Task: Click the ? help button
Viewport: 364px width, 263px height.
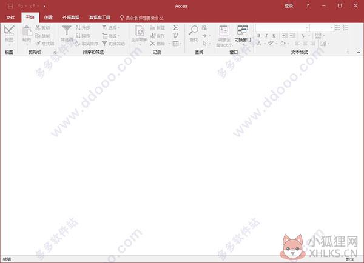Action: tap(308, 6)
